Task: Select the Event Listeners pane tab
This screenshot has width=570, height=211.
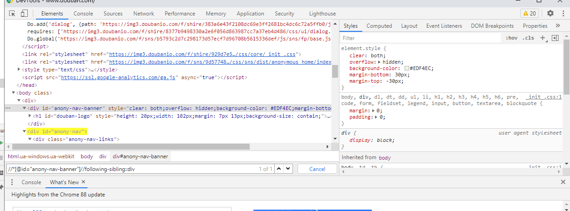Action: (444, 26)
